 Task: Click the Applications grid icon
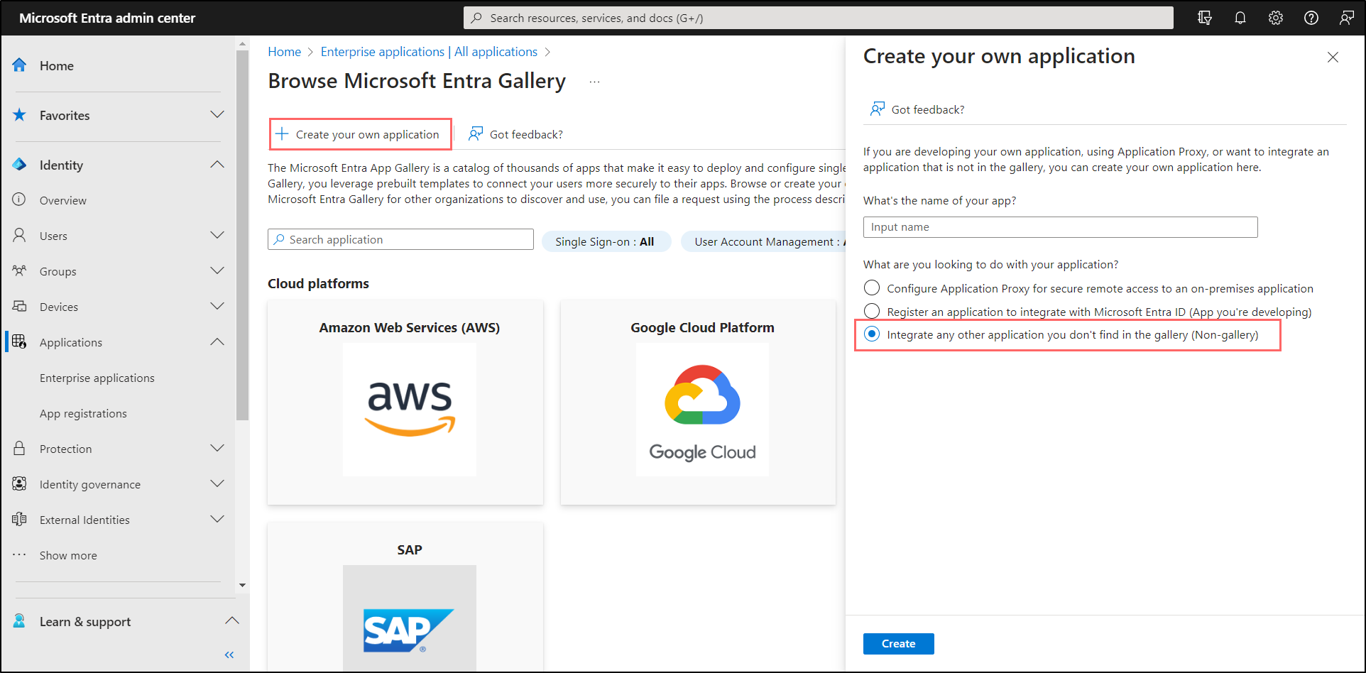19,341
